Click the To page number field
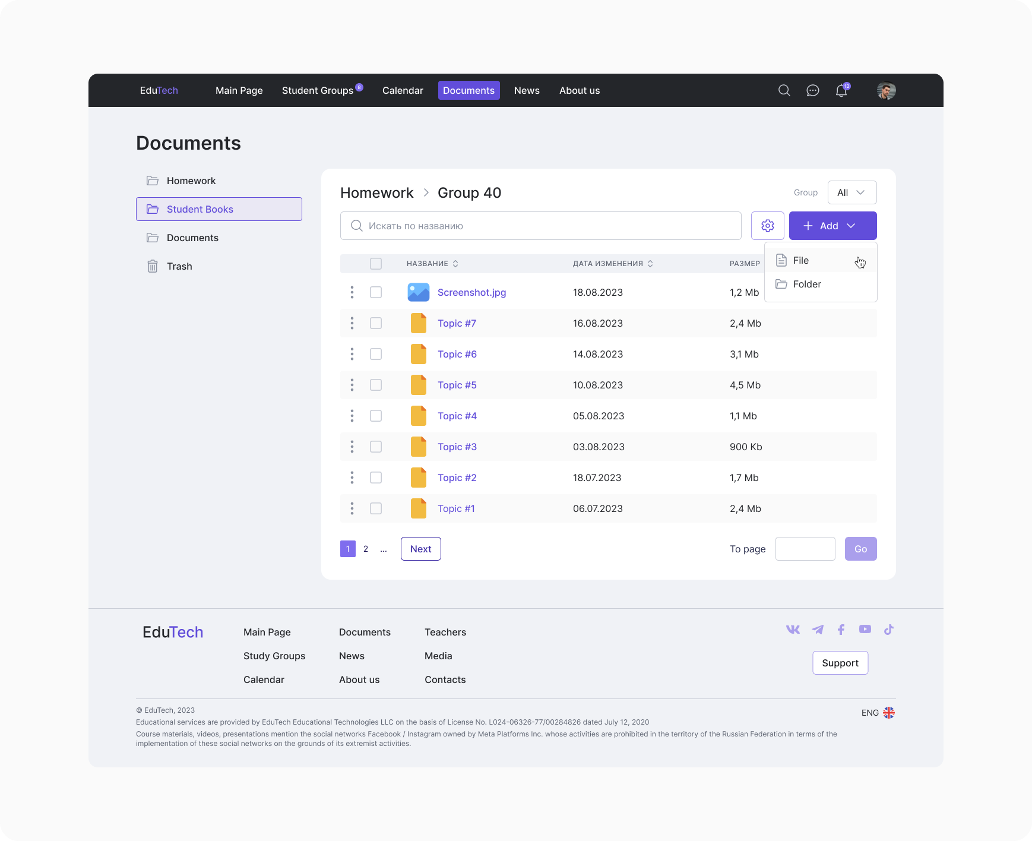 click(x=805, y=549)
